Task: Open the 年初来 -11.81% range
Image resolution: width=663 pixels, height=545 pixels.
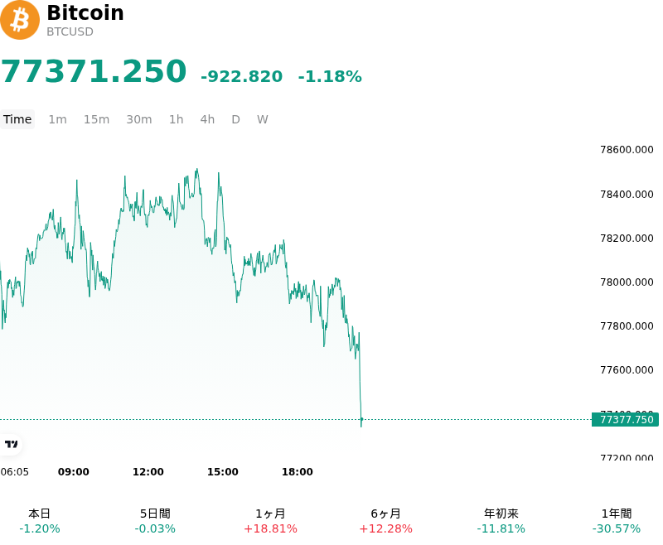Action: coord(501,521)
